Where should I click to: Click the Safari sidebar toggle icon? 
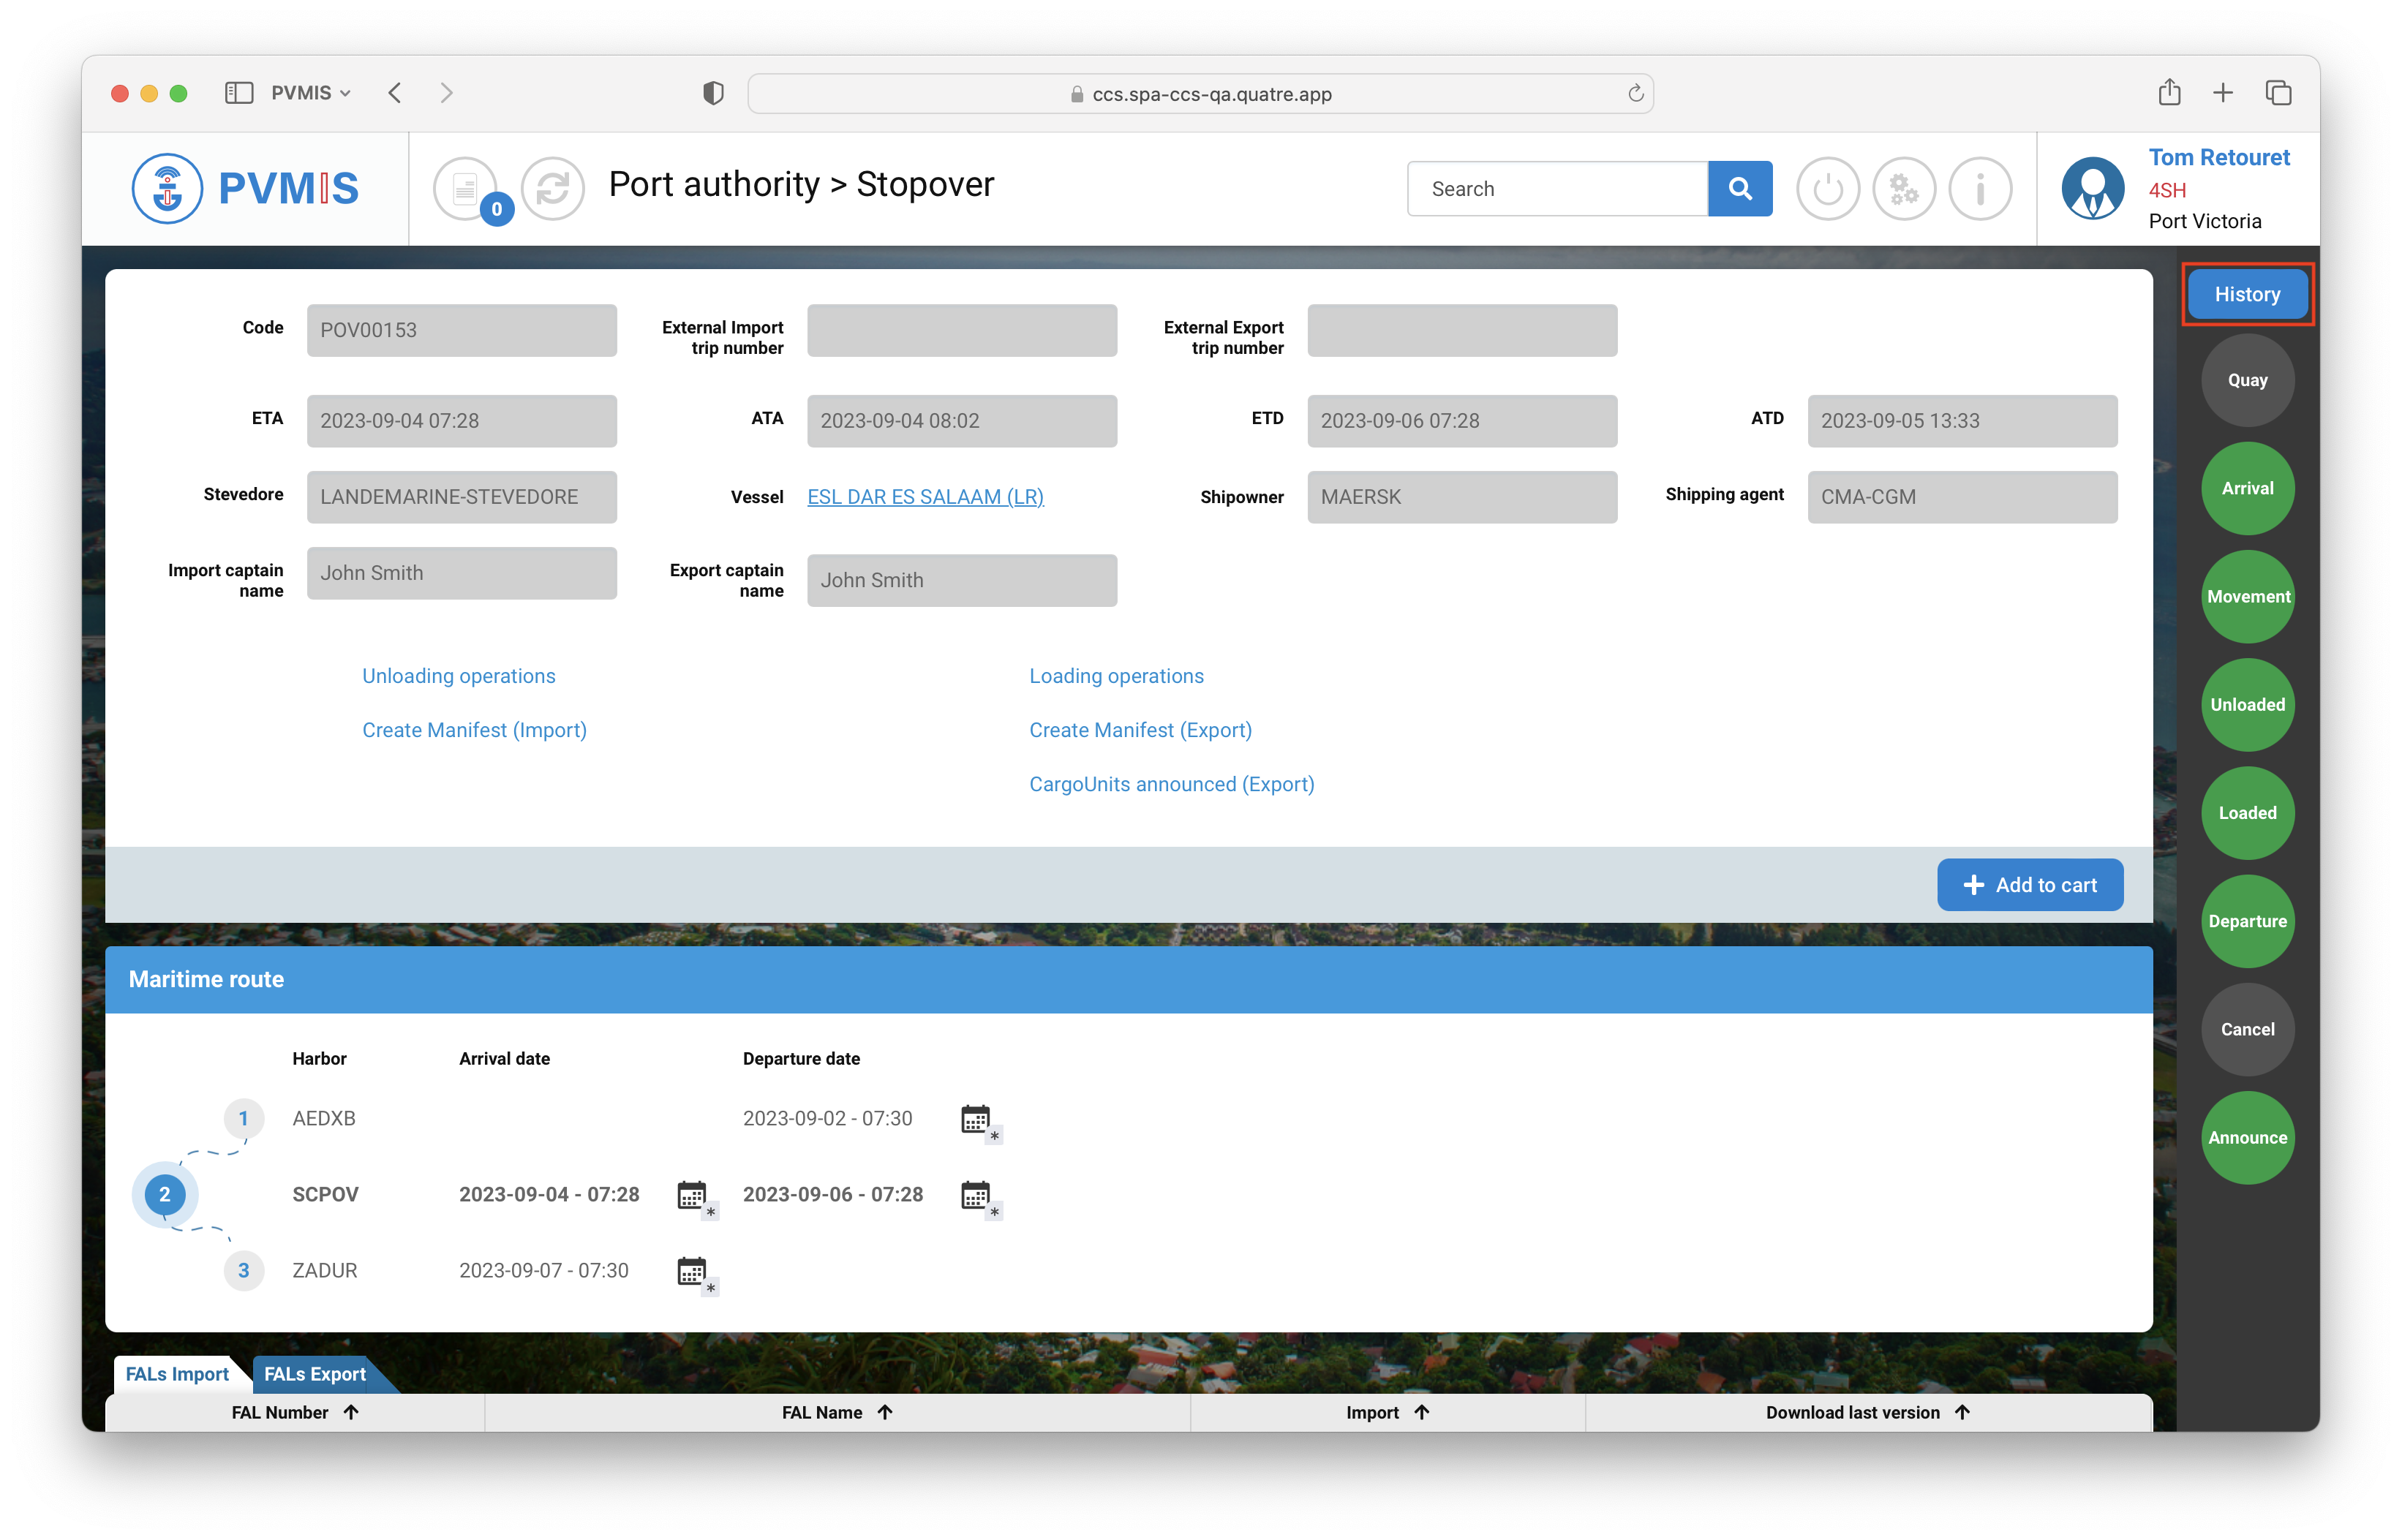pyautogui.click(x=238, y=93)
